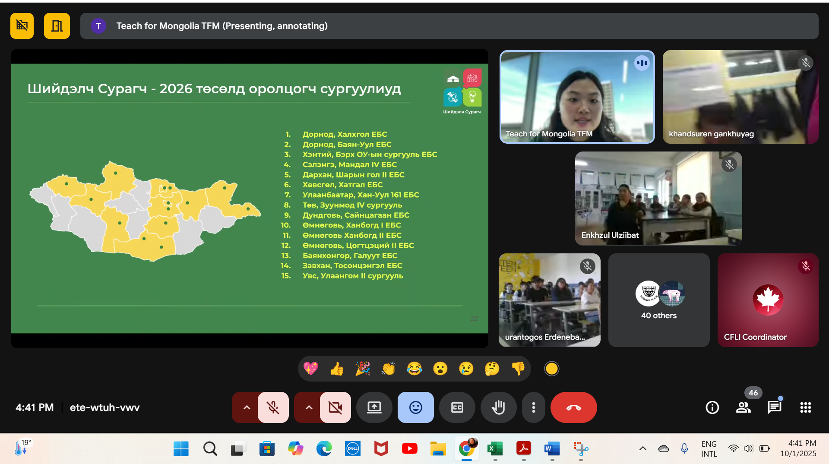Send a clapping reaction
The height and width of the screenshot is (464, 829).
[388, 368]
